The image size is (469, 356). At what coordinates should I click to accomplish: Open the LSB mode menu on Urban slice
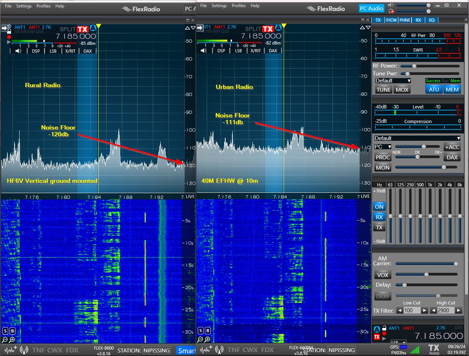pos(238,51)
